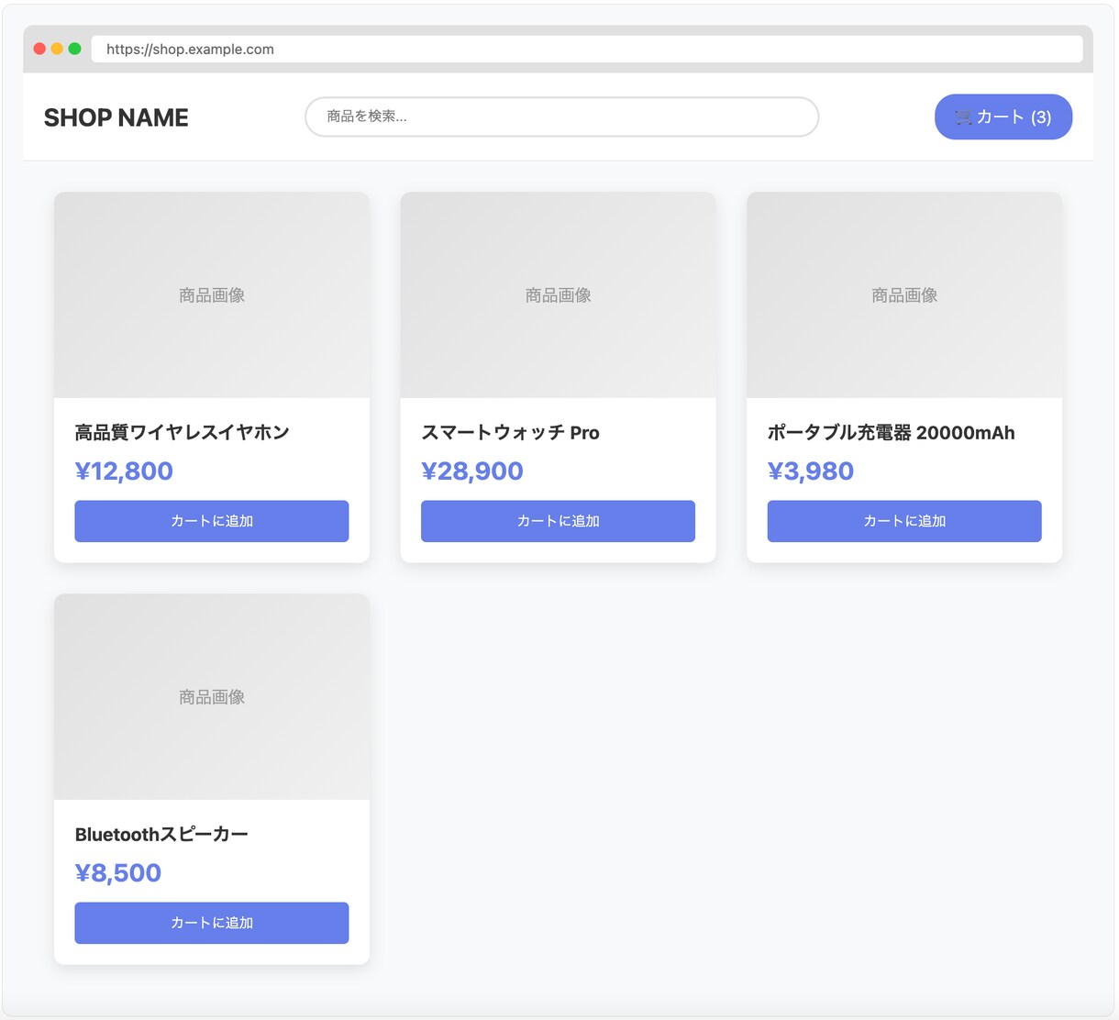Maximize the window with the green button

coord(74,49)
